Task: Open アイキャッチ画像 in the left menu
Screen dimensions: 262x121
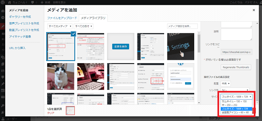Action: tap(20, 37)
